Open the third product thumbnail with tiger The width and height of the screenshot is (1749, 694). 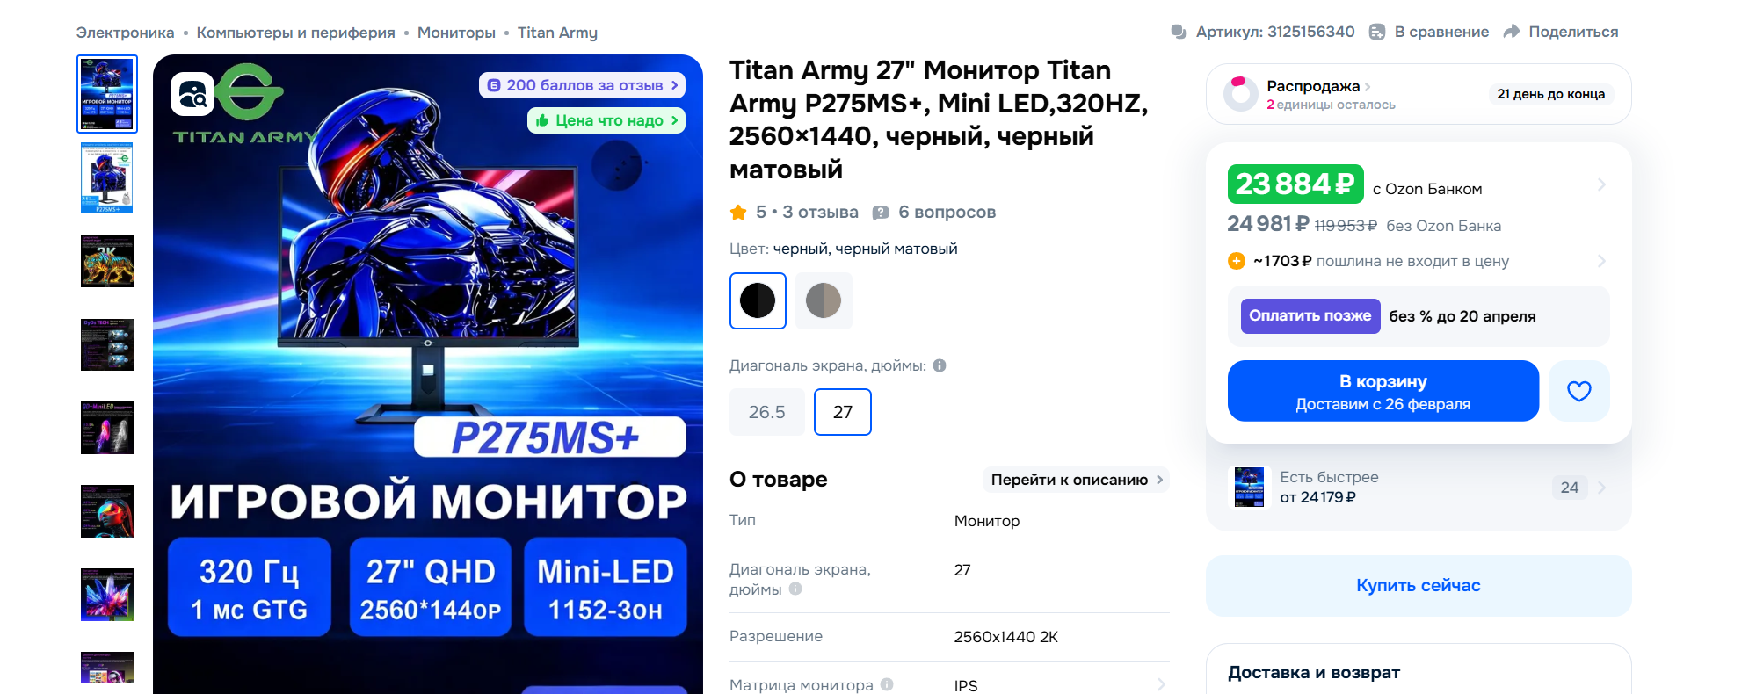107,261
